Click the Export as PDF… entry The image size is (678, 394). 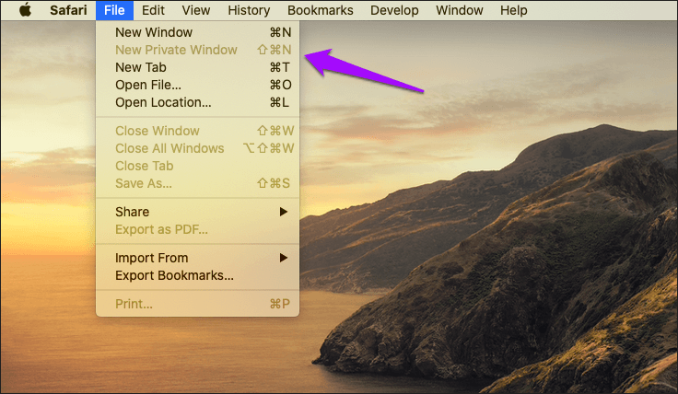[197, 229]
